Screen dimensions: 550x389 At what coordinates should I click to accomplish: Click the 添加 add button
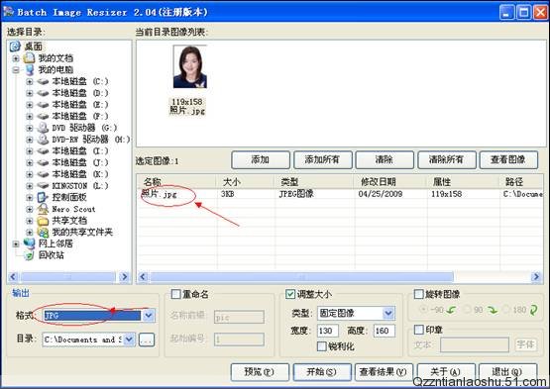click(x=261, y=159)
